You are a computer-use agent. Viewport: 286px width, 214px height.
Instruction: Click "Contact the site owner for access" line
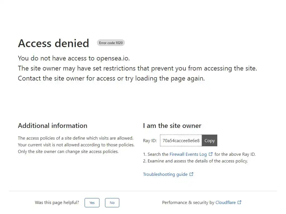(x=111, y=78)
